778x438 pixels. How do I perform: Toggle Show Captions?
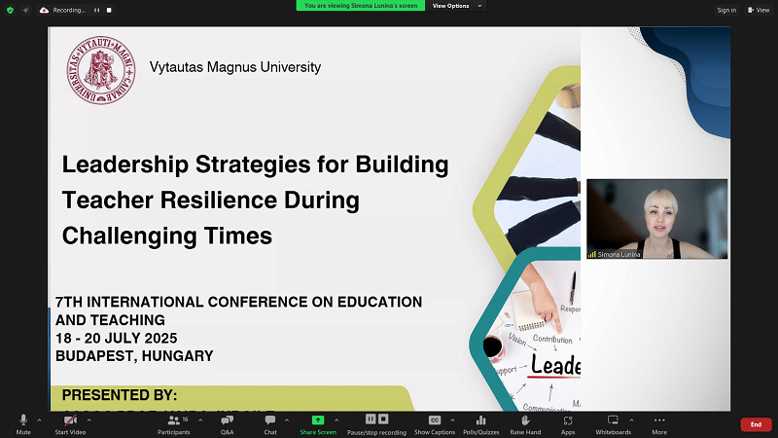point(435,421)
